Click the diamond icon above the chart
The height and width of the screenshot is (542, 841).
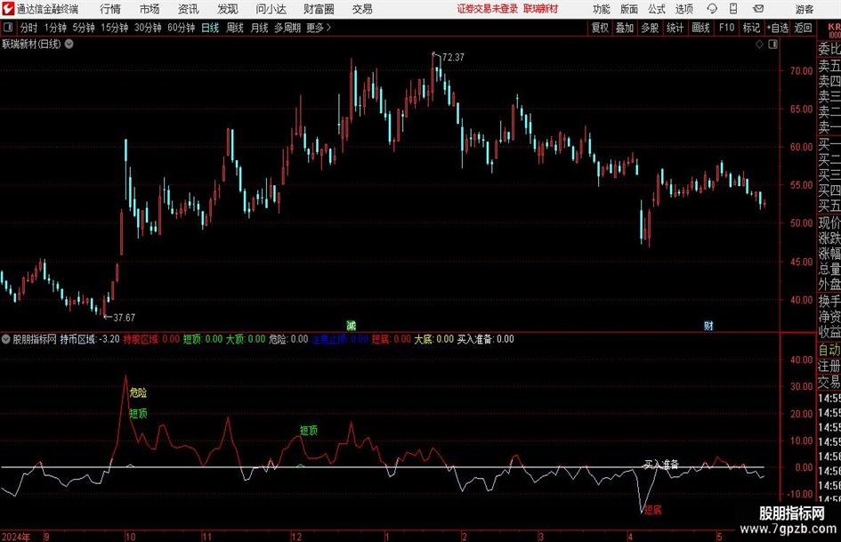pos(759,44)
